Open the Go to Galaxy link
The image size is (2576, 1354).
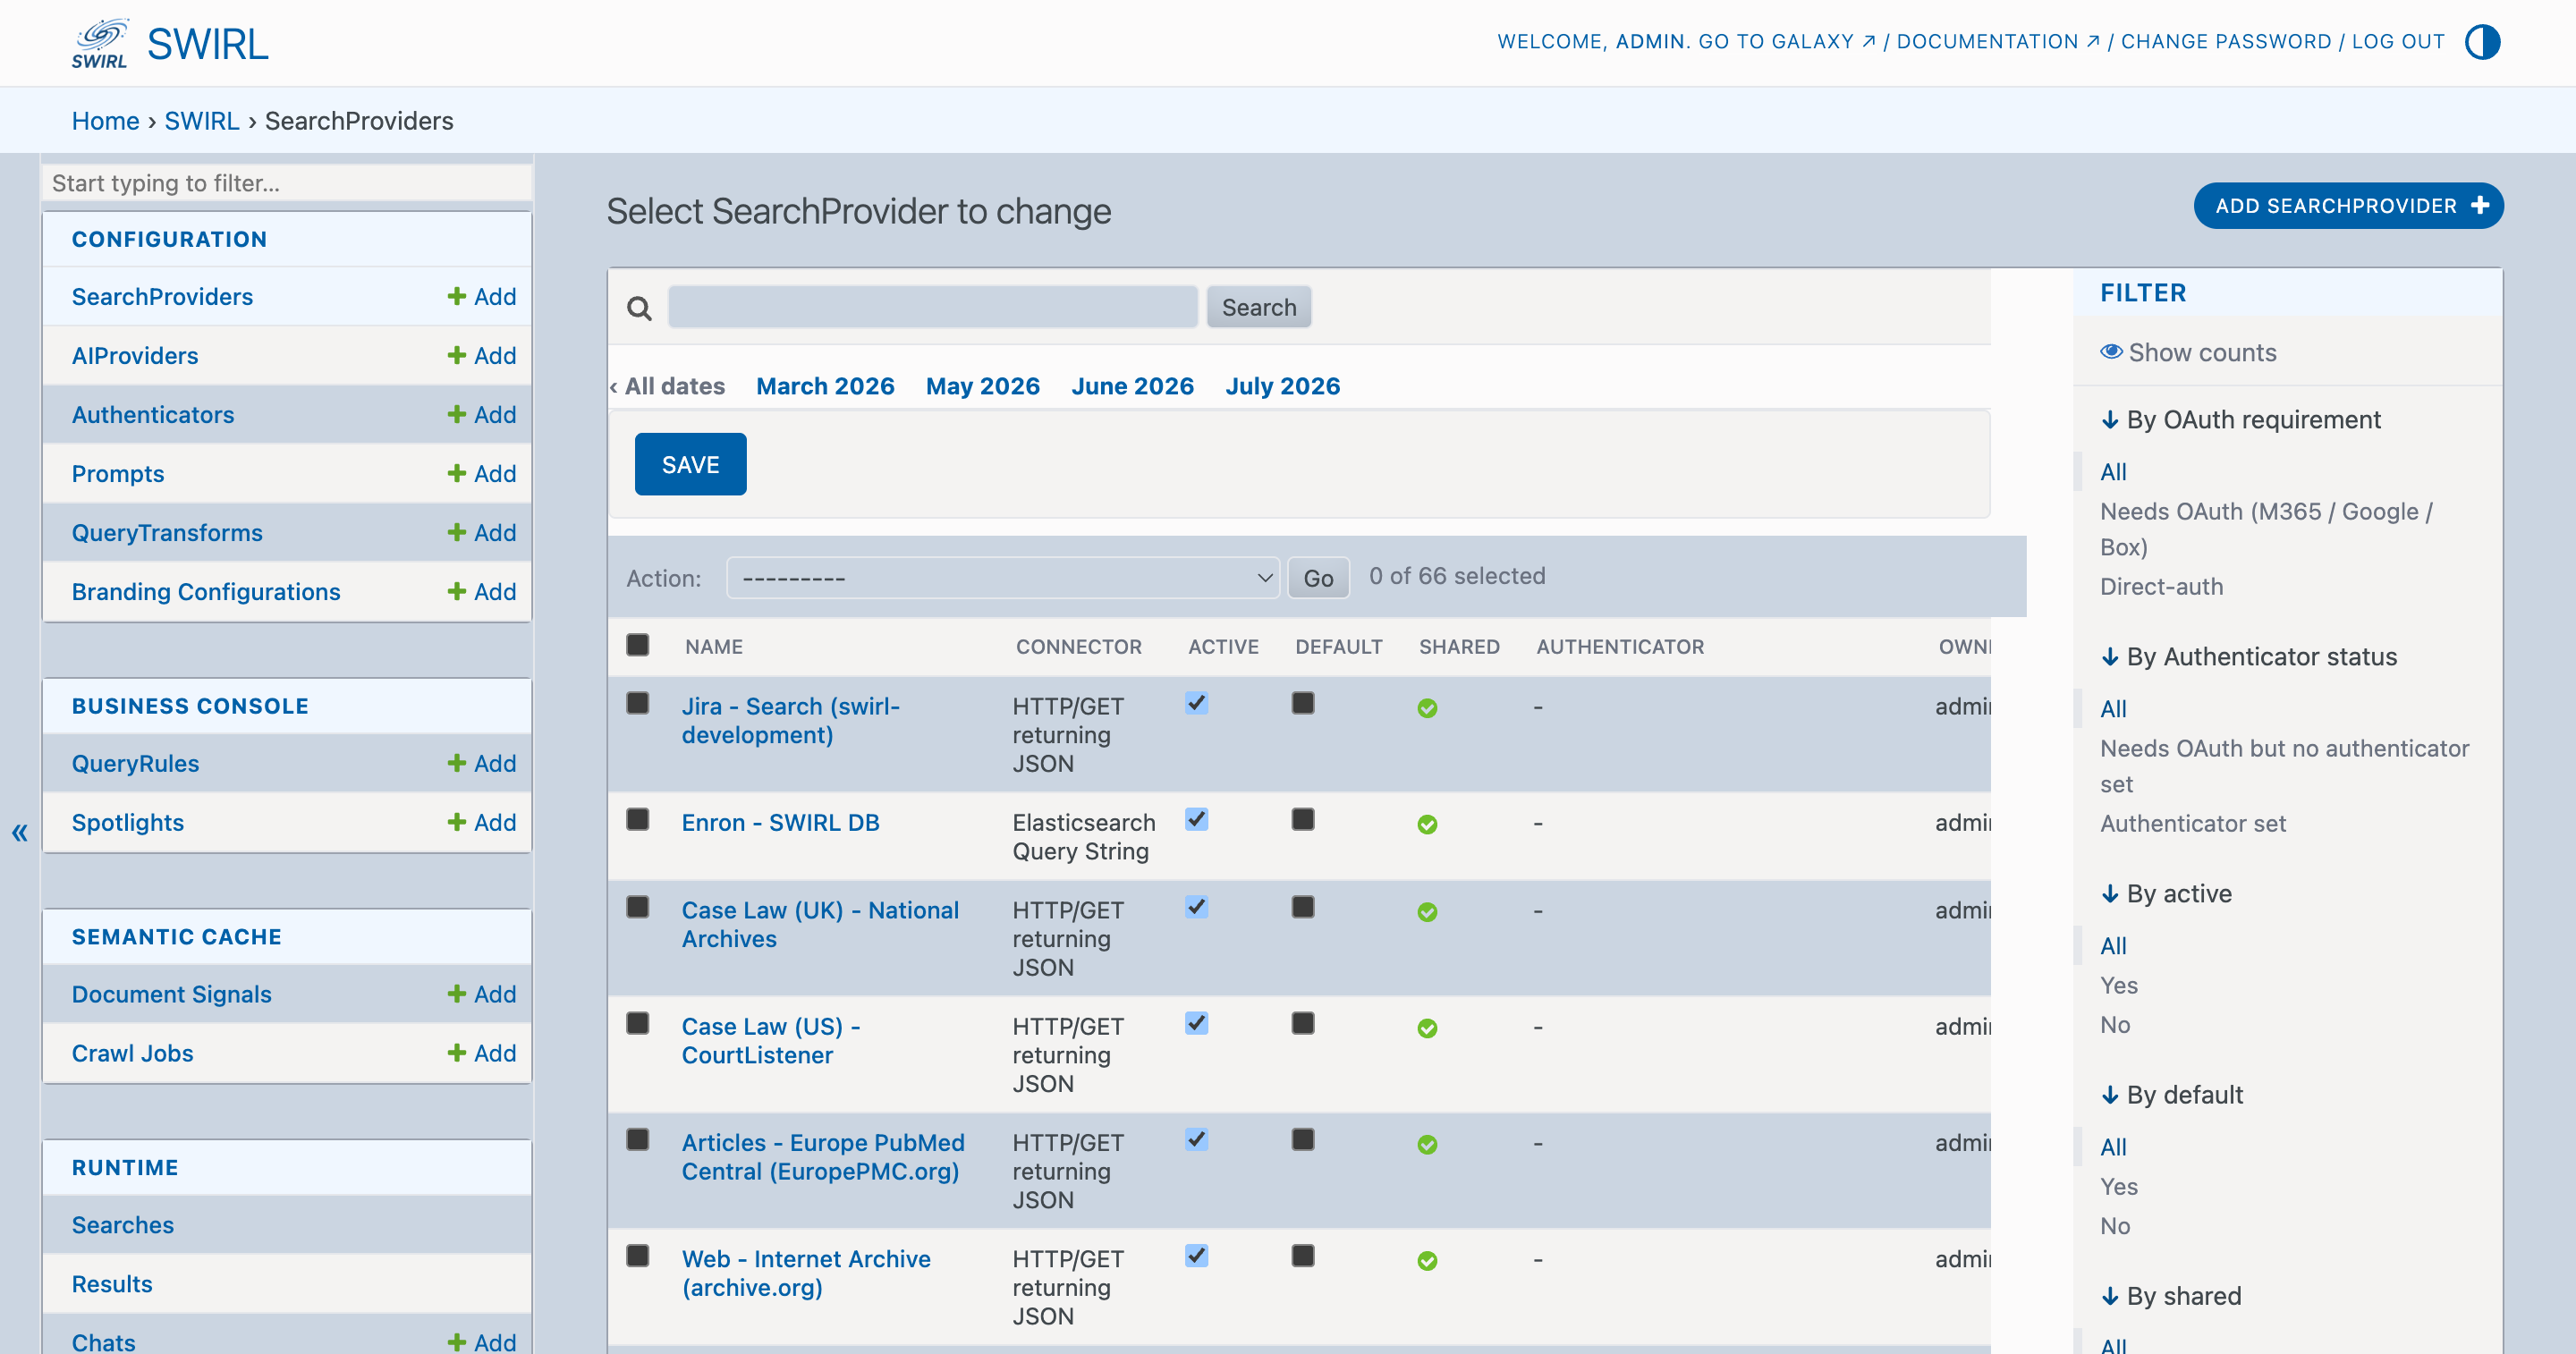(x=1786, y=41)
